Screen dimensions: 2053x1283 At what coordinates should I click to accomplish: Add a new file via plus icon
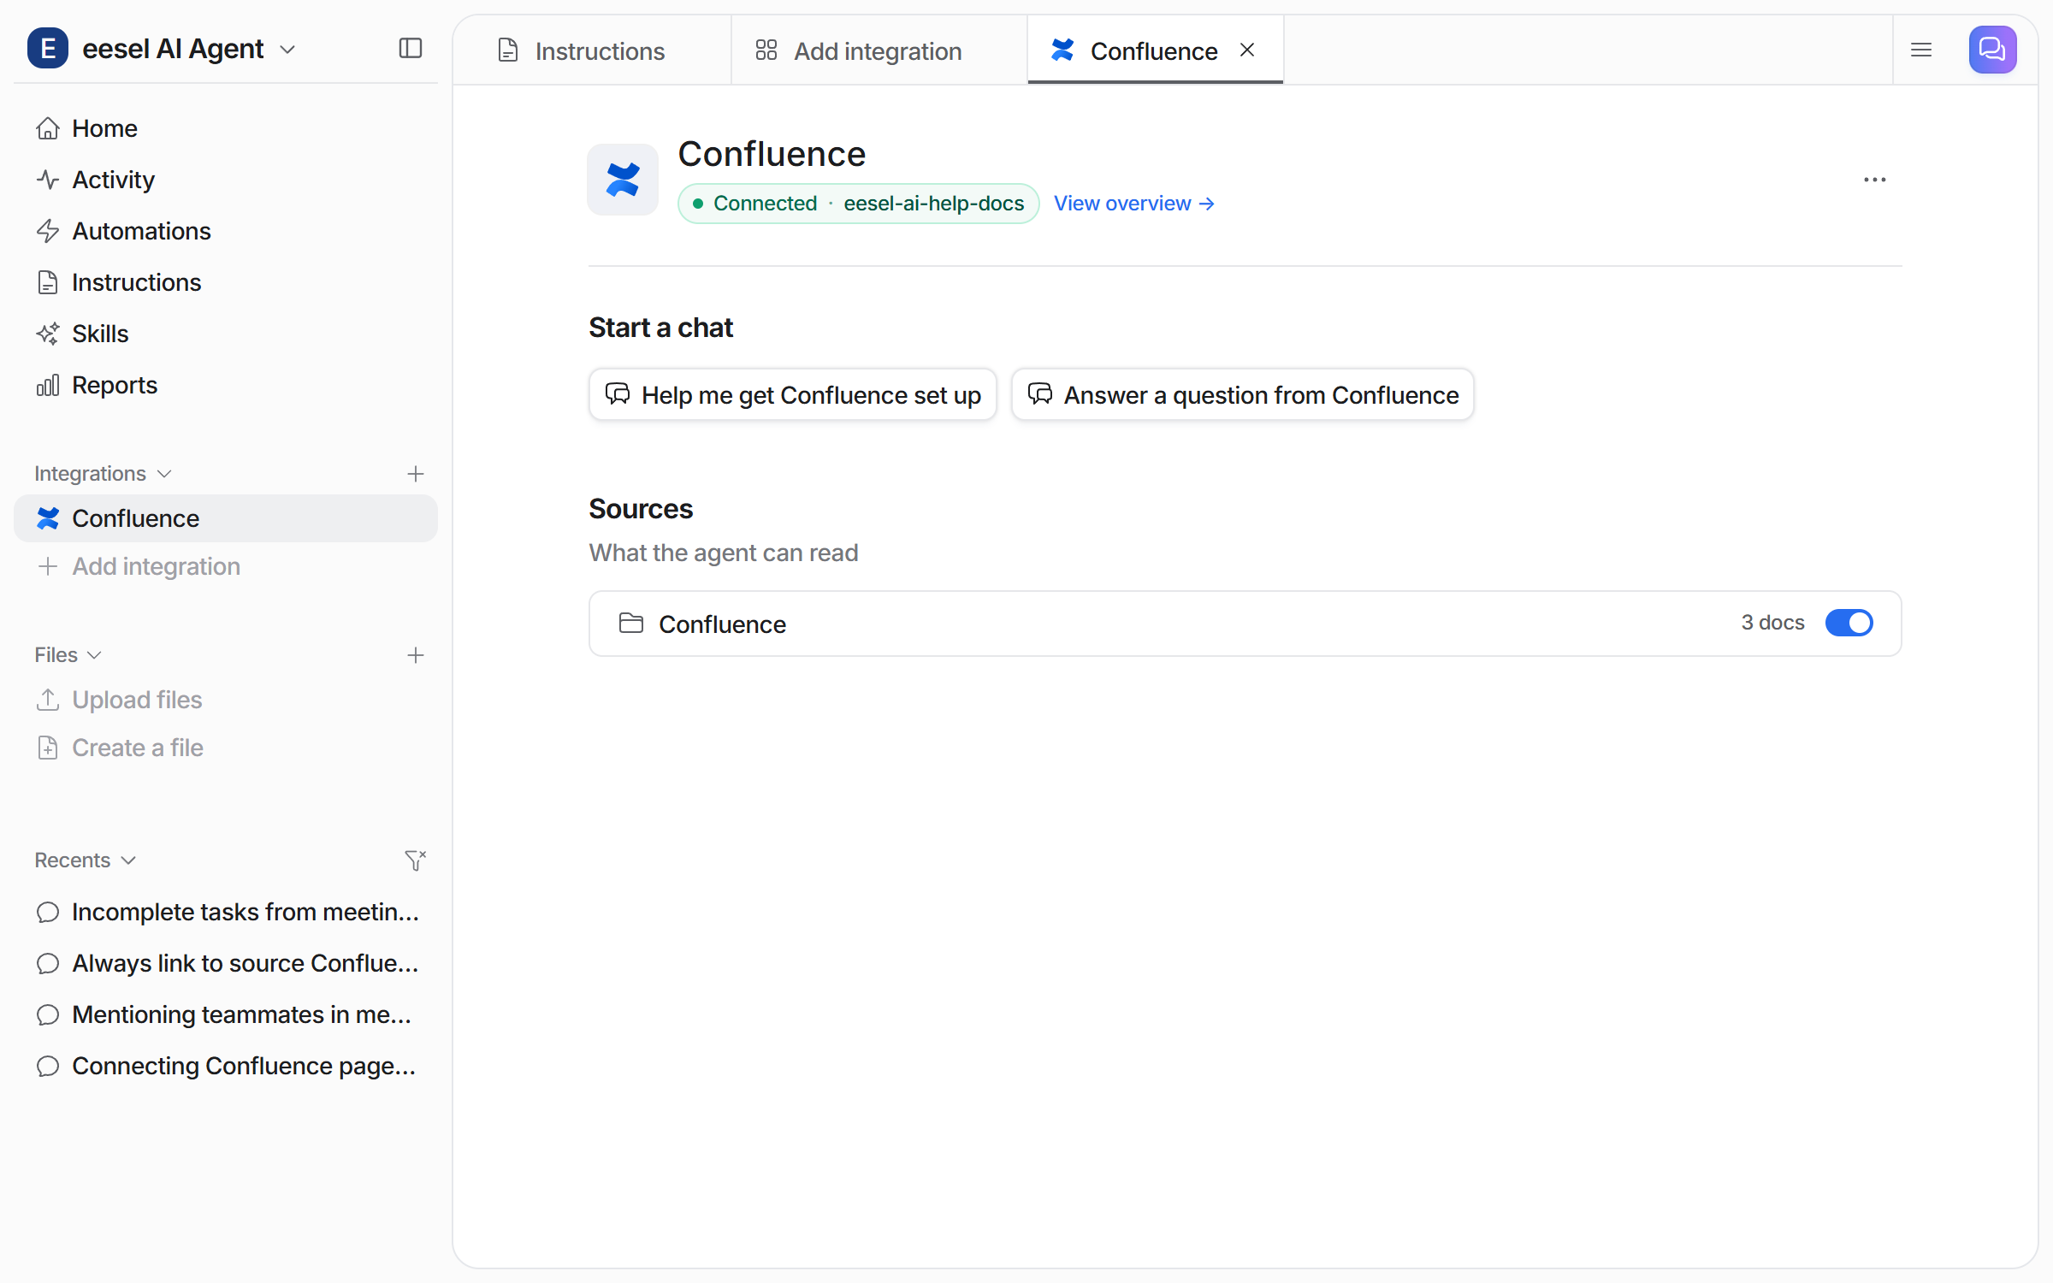(416, 655)
